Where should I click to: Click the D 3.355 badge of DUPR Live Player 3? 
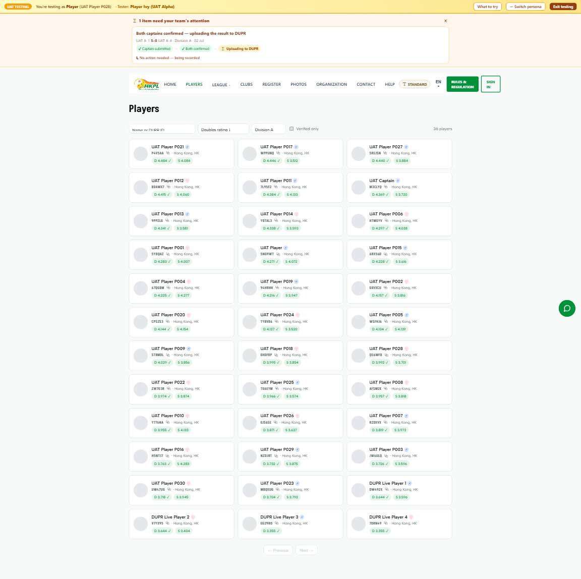tap(271, 531)
